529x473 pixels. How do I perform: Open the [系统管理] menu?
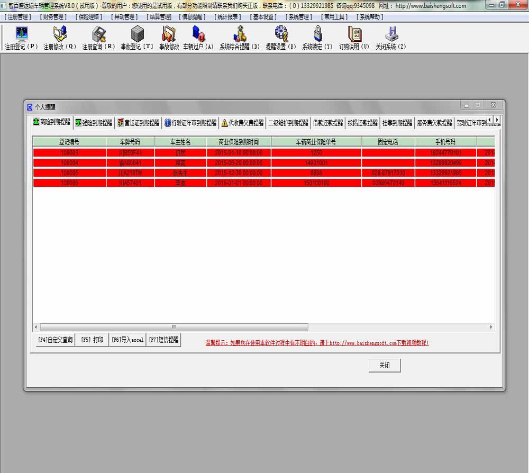pos(298,17)
